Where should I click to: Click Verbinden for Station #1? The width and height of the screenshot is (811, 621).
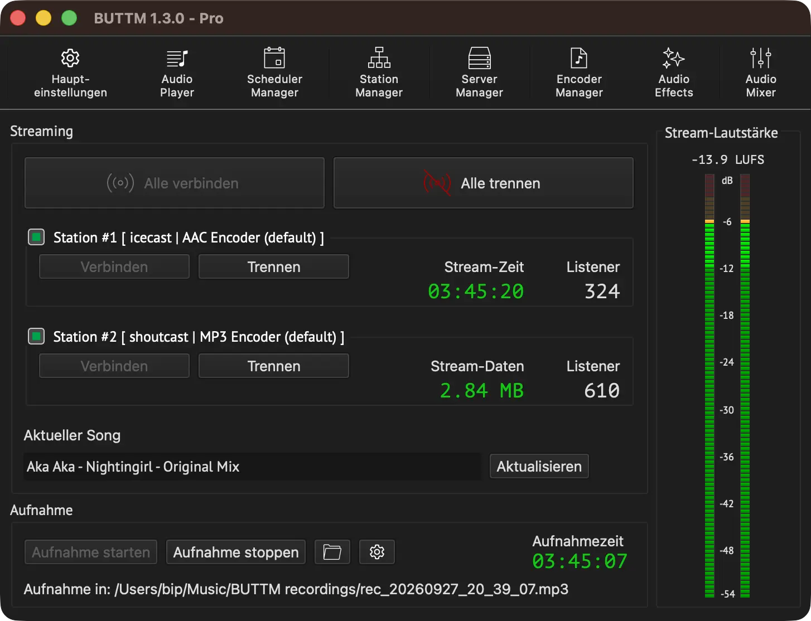click(114, 266)
